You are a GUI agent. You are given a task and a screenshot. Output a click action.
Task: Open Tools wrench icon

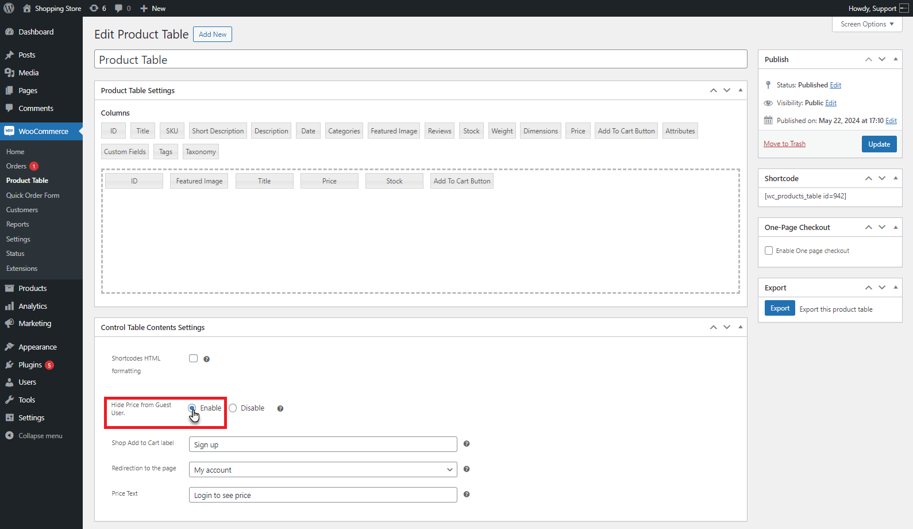click(x=9, y=400)
